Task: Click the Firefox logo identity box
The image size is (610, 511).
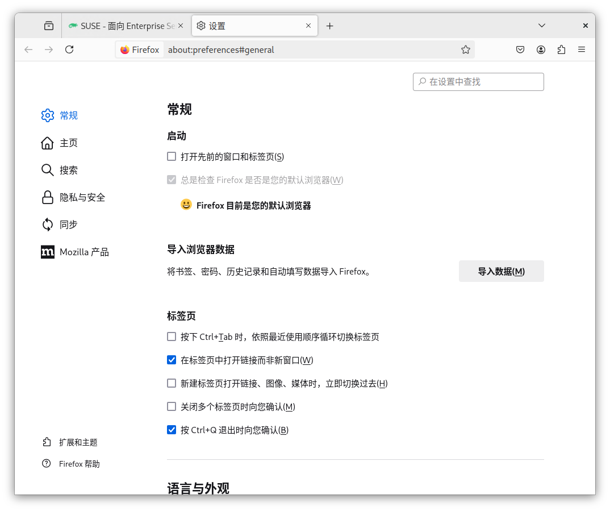Action: (x=140, y=50)
